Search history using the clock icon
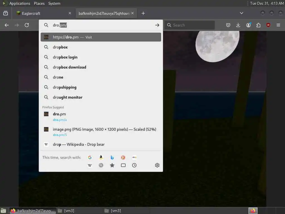Image resolution: width=285 pixels, height=214 pixels. tap(134, 165)
